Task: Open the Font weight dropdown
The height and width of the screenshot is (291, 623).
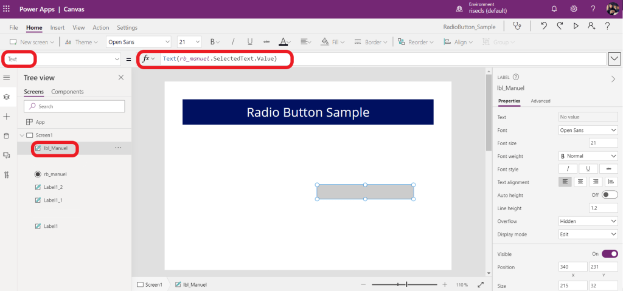Action: [x=588, y=156]
